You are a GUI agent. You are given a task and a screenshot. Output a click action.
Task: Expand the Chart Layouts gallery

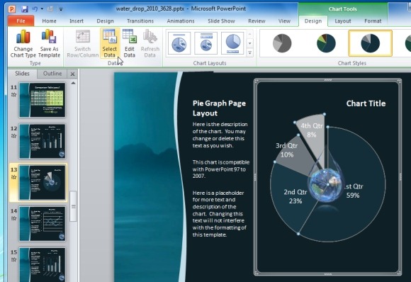[250, 52]
